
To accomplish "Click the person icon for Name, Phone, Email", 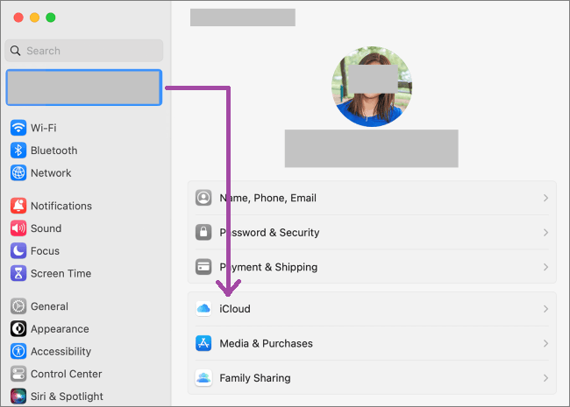I will pyautogui.click(x=203, y=198).
